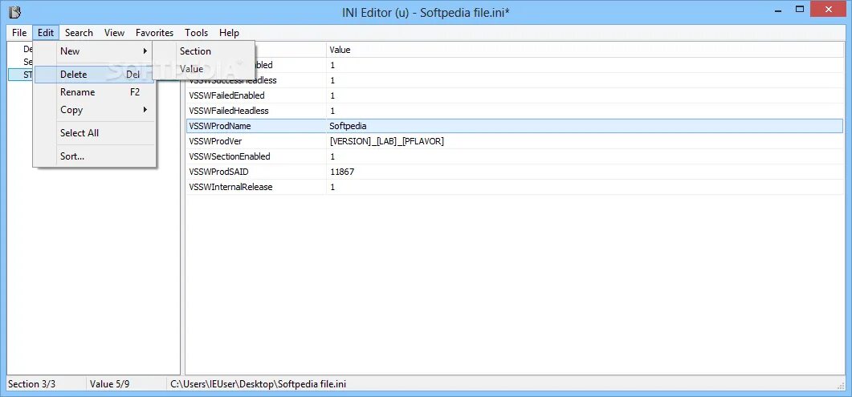Open the File menu
The height and width of the screenshot is (397, 852).
coord(19,33)
